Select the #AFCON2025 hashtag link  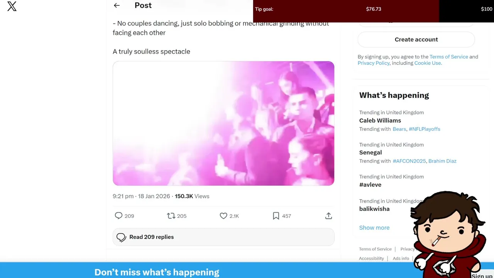point(409,161)
